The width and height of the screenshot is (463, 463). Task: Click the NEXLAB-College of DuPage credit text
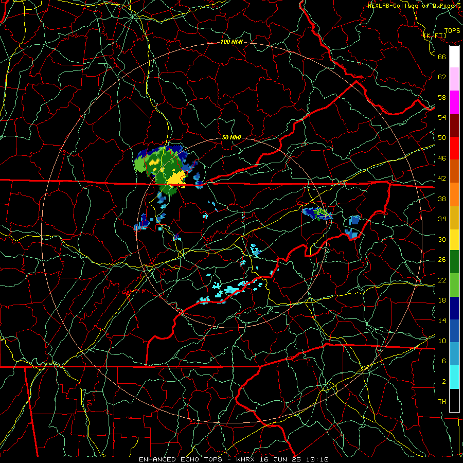415,6
